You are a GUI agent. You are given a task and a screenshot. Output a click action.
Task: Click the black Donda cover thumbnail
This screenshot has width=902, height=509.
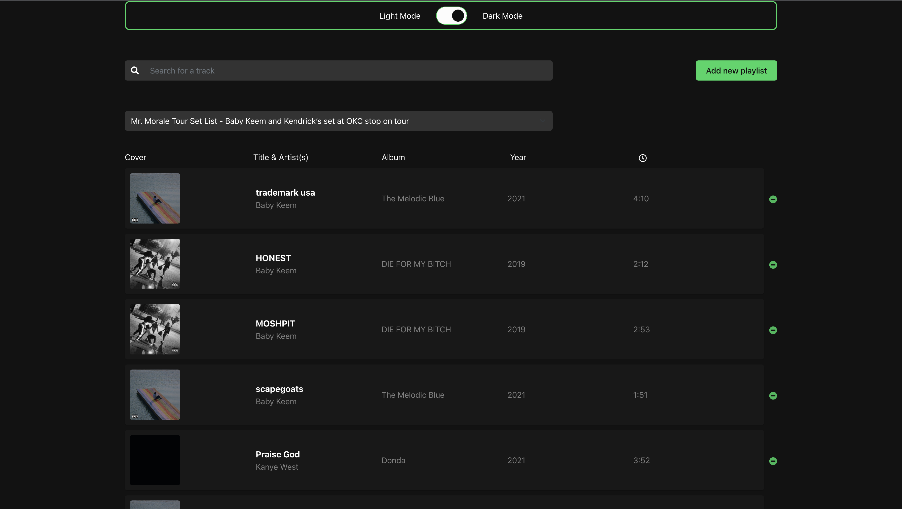[x=155, y=460]
